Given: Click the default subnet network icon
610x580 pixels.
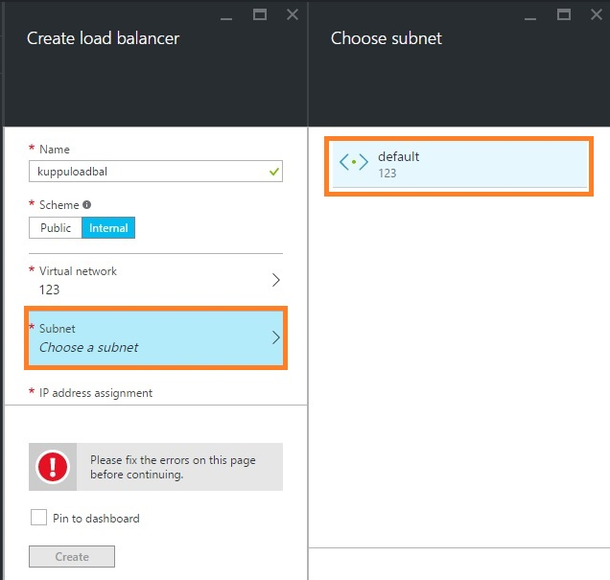Looking at the screenshot, I should point(354,162).
